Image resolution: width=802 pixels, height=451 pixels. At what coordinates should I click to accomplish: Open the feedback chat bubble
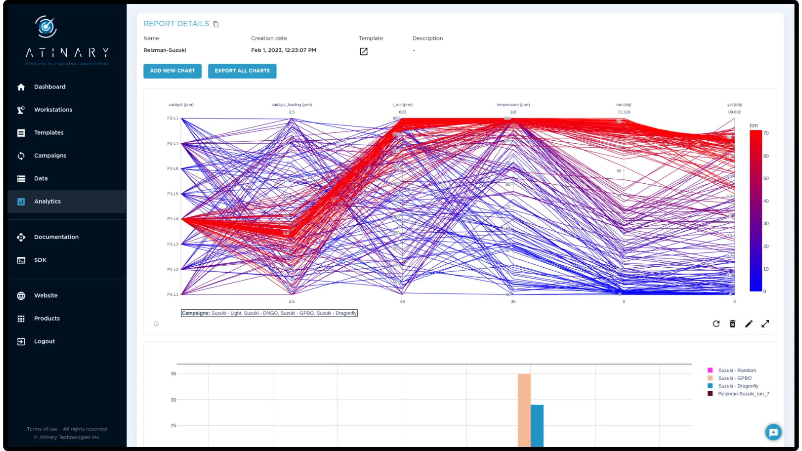click(774, 432)
